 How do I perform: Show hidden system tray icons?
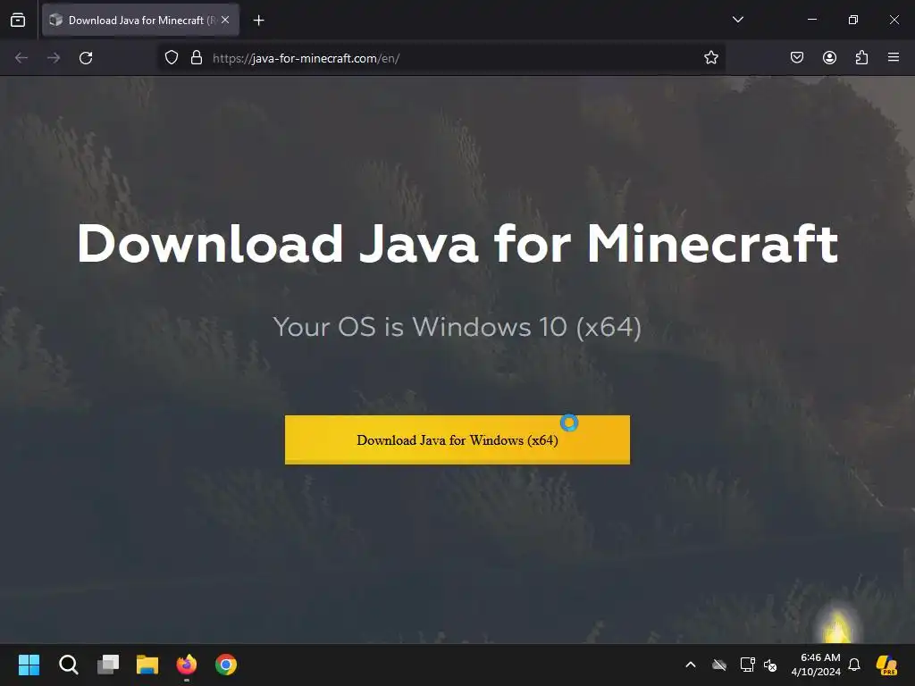point(691,665)
